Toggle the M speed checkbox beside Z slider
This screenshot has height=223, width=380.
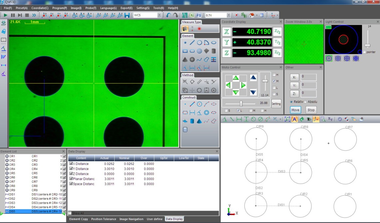(274, 81)
